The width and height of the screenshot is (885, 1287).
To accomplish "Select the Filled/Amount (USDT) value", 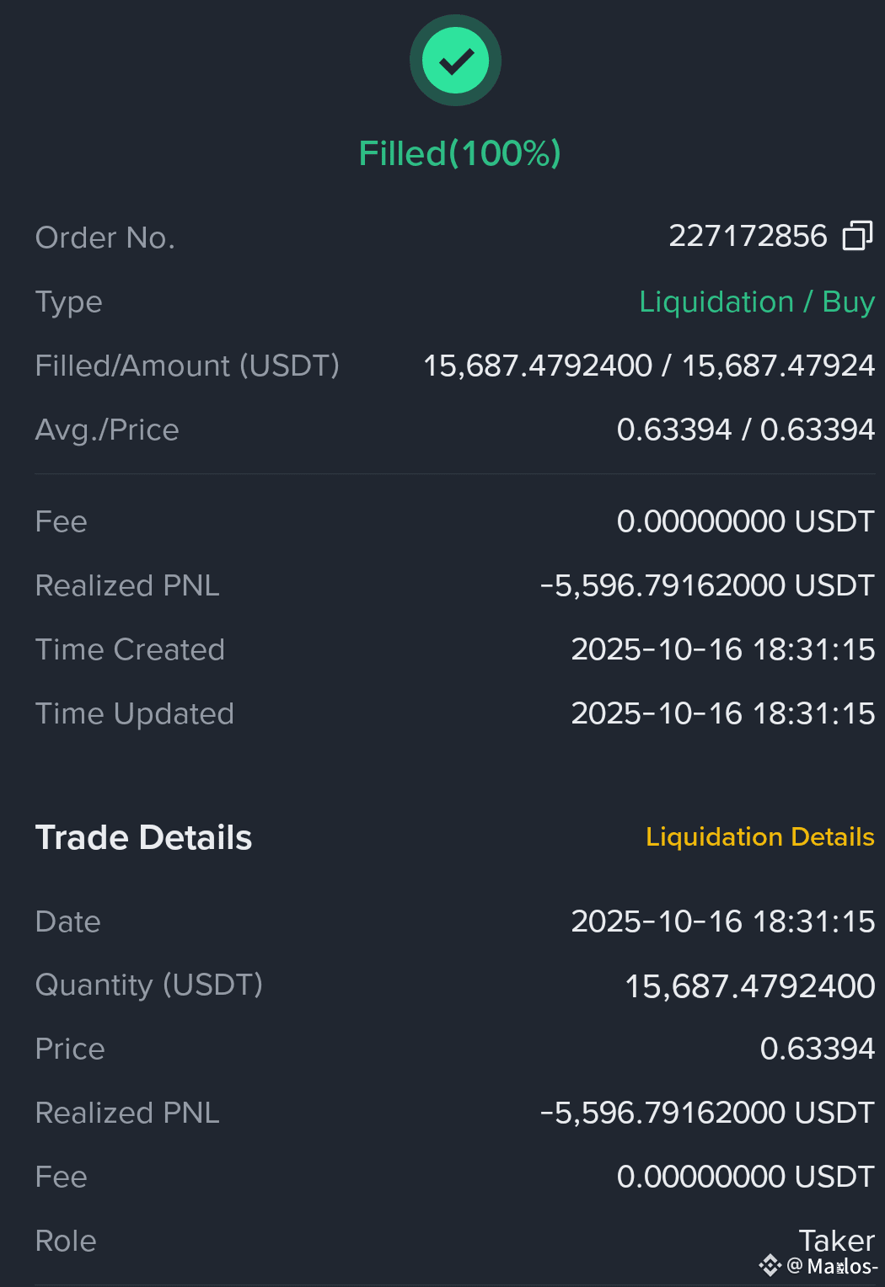I will [x=649, y=366].
